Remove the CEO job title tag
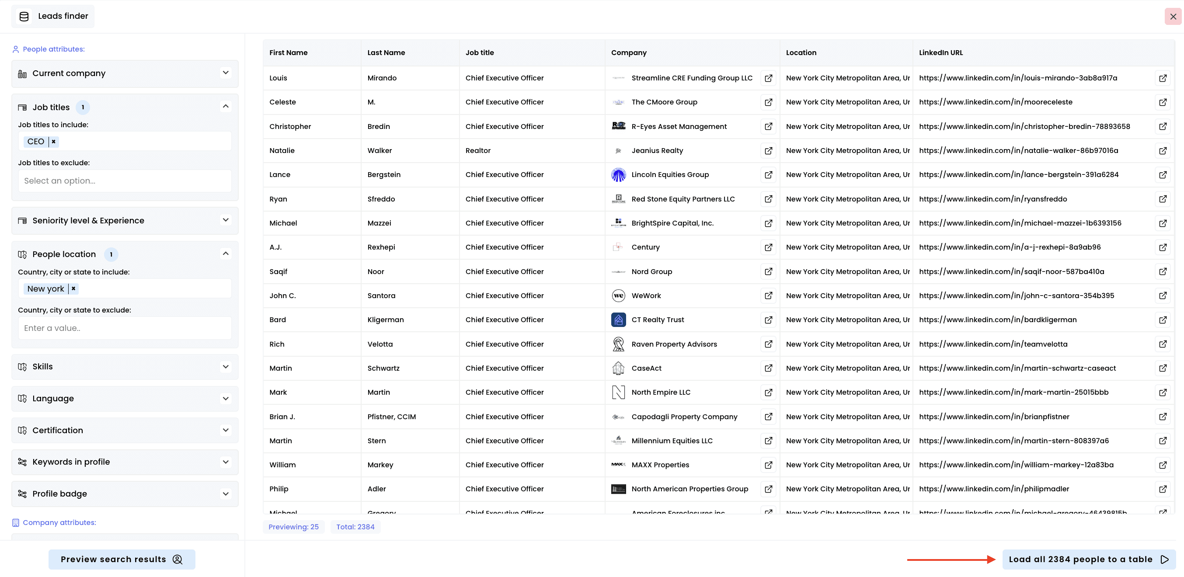Viewport: 1184px width, 577px height. click(x=54, y=142)
